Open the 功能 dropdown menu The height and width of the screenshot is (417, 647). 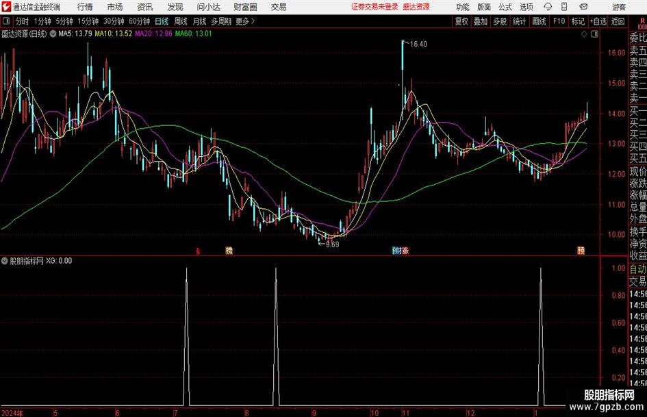[x=463, y=7]
